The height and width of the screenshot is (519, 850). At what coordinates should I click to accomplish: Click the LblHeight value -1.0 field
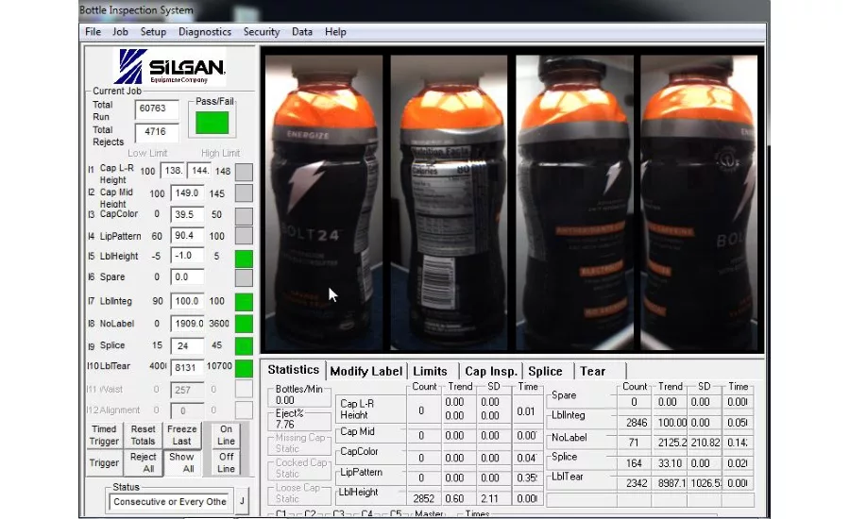pyautogui.click(x=187, y=256)
